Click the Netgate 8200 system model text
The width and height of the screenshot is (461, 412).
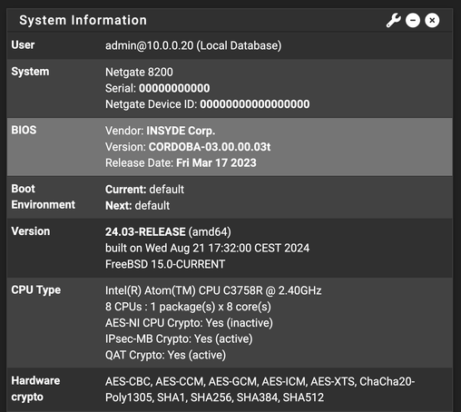tap(139, 73)
